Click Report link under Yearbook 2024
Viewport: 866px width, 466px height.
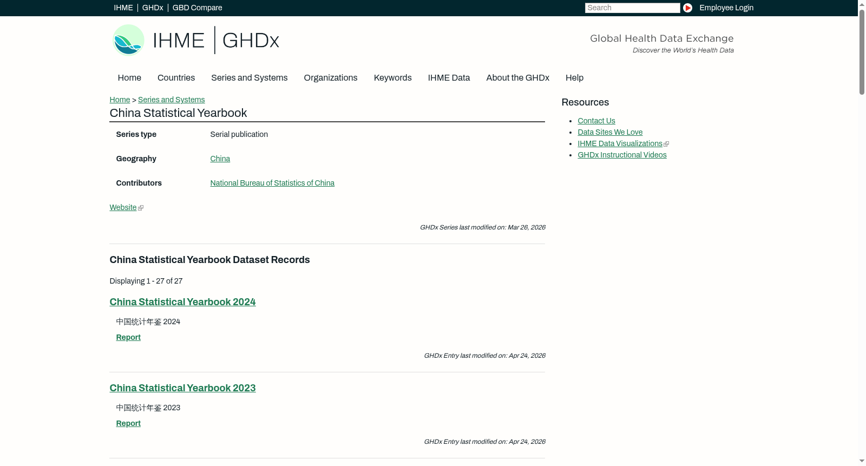(128, 337)
